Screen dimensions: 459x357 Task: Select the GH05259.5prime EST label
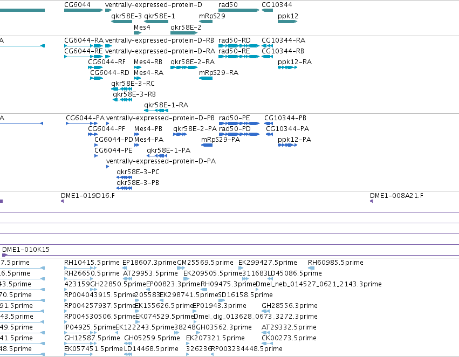152,338
